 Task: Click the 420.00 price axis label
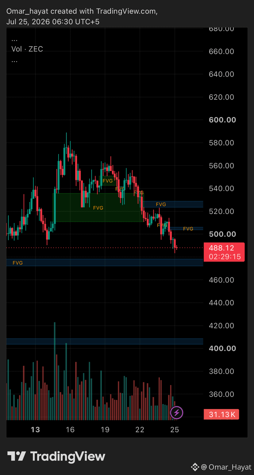click(221, 325)
